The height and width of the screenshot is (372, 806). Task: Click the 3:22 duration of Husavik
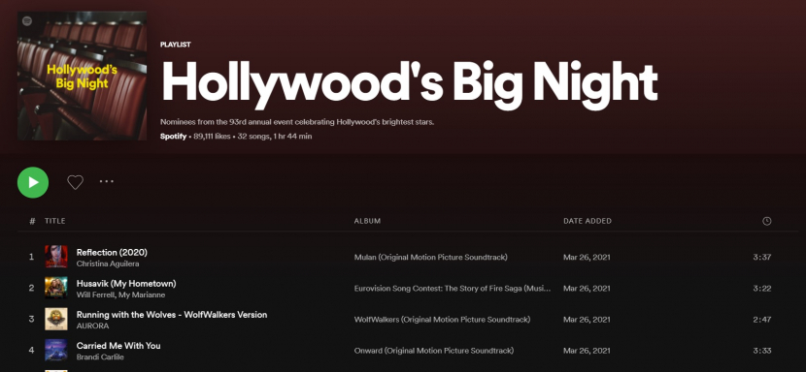(x=761, y=289)
